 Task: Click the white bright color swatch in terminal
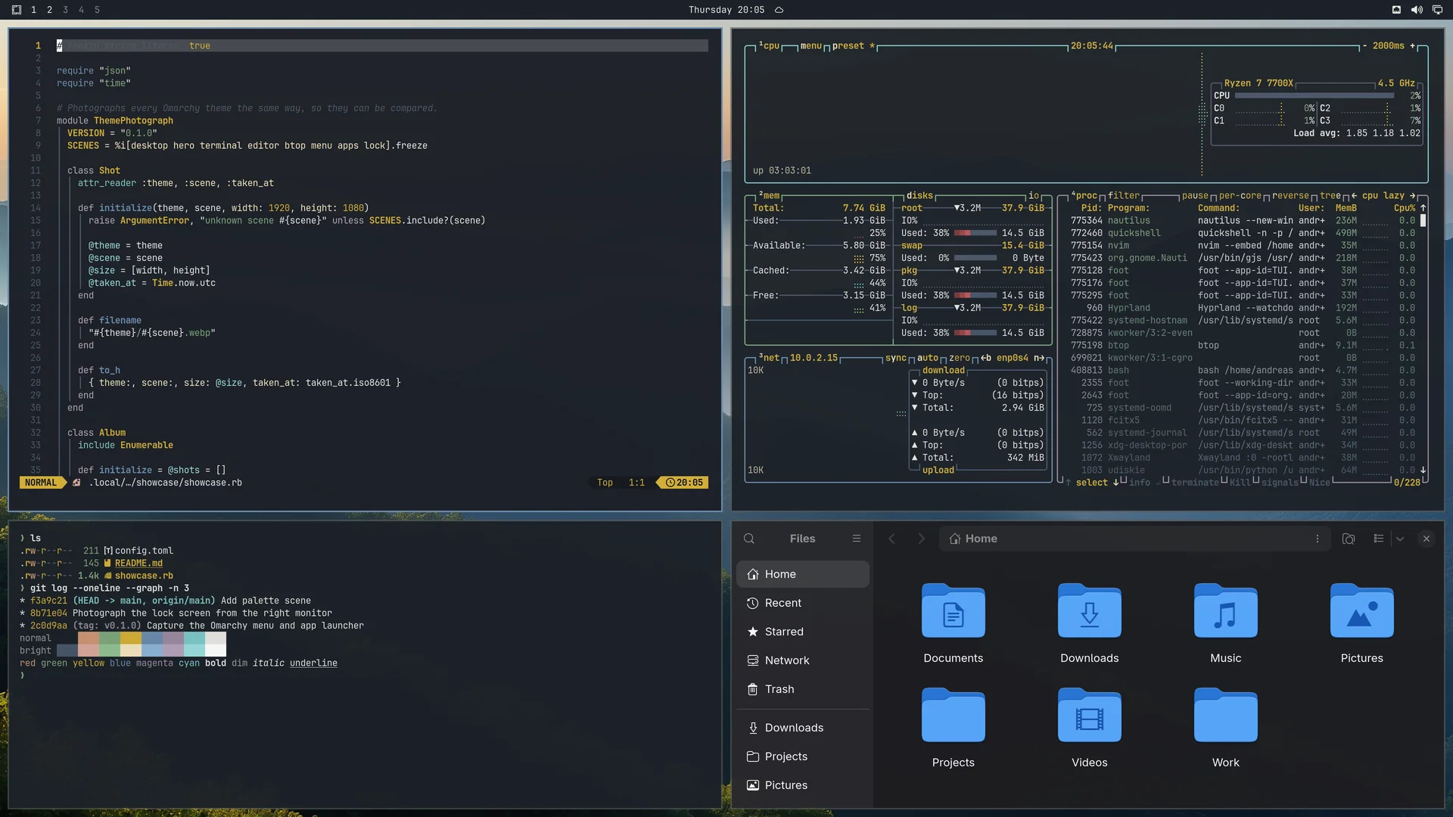[x=216, y=651]
